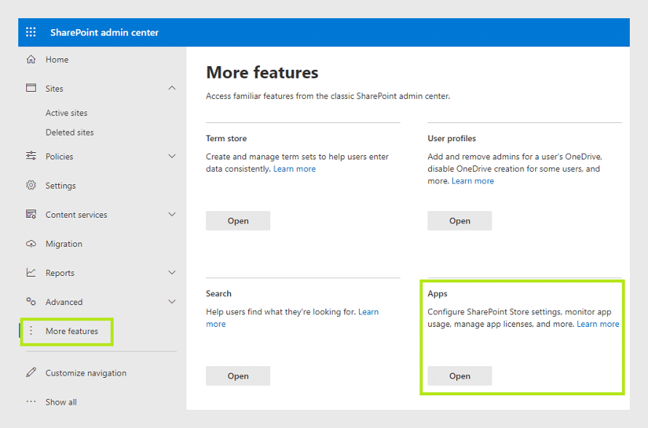The width and height of the screenshot is (648, 428).
Task: Open the Apps feature
Action: click(459, 376)
